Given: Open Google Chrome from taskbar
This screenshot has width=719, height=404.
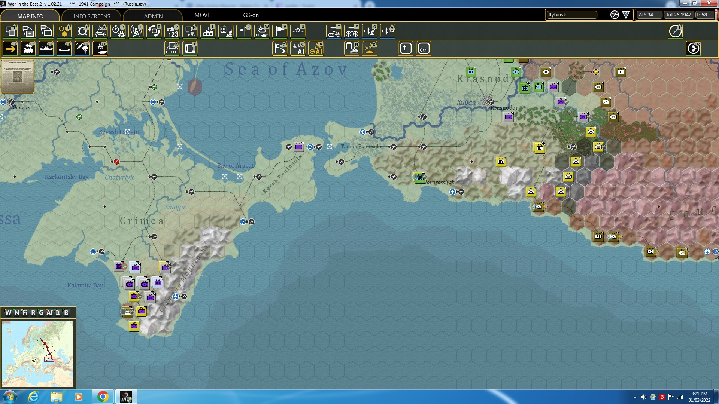Looking at the screenshot, I should tap(103, 397).
